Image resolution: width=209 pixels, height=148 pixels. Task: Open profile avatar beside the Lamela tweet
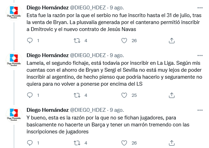coord(14,60)
